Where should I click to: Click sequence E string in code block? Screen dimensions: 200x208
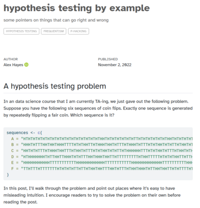[107, 163]
